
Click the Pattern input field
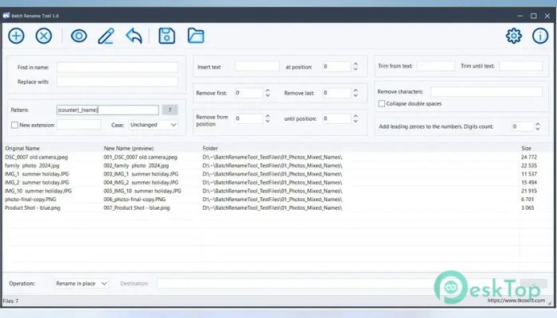pyautogui.click(x=107, y=110)
